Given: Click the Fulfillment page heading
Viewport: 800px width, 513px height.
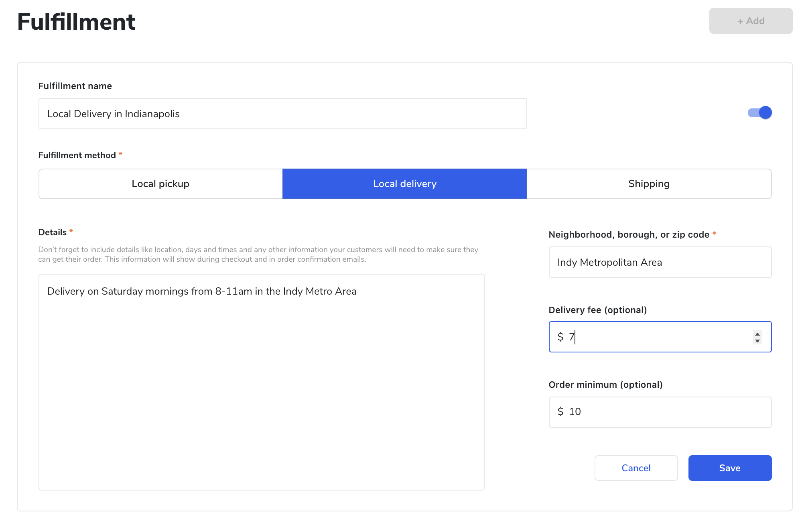Looking at the screenshot, I should (x=76, y=22).
